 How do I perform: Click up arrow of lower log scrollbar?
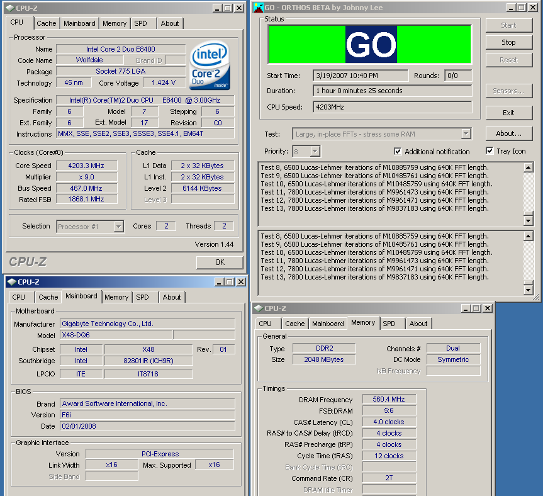(528, 236)
